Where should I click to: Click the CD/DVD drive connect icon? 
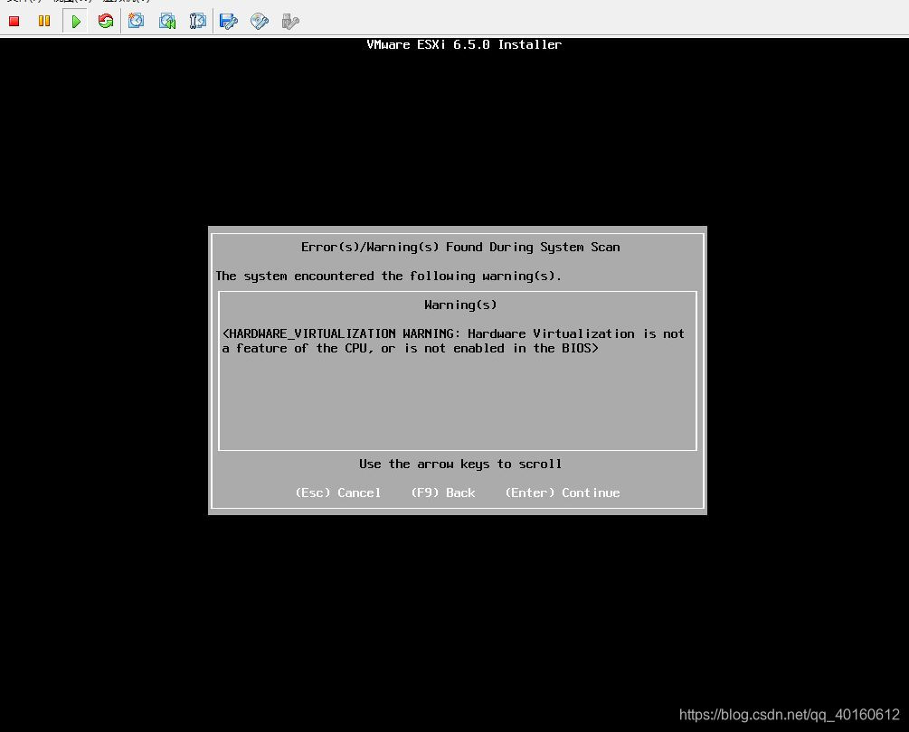pos(260,22)
